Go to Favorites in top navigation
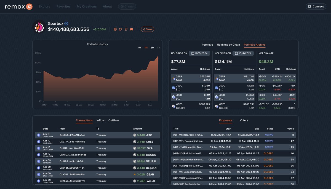 pyautogui.click(x=63, y=6)
